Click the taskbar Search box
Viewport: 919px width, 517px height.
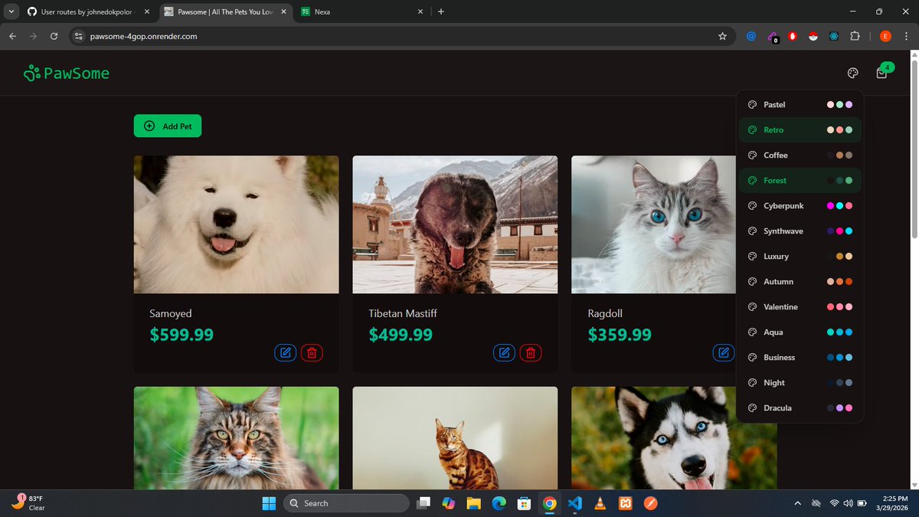pos(346,503)
